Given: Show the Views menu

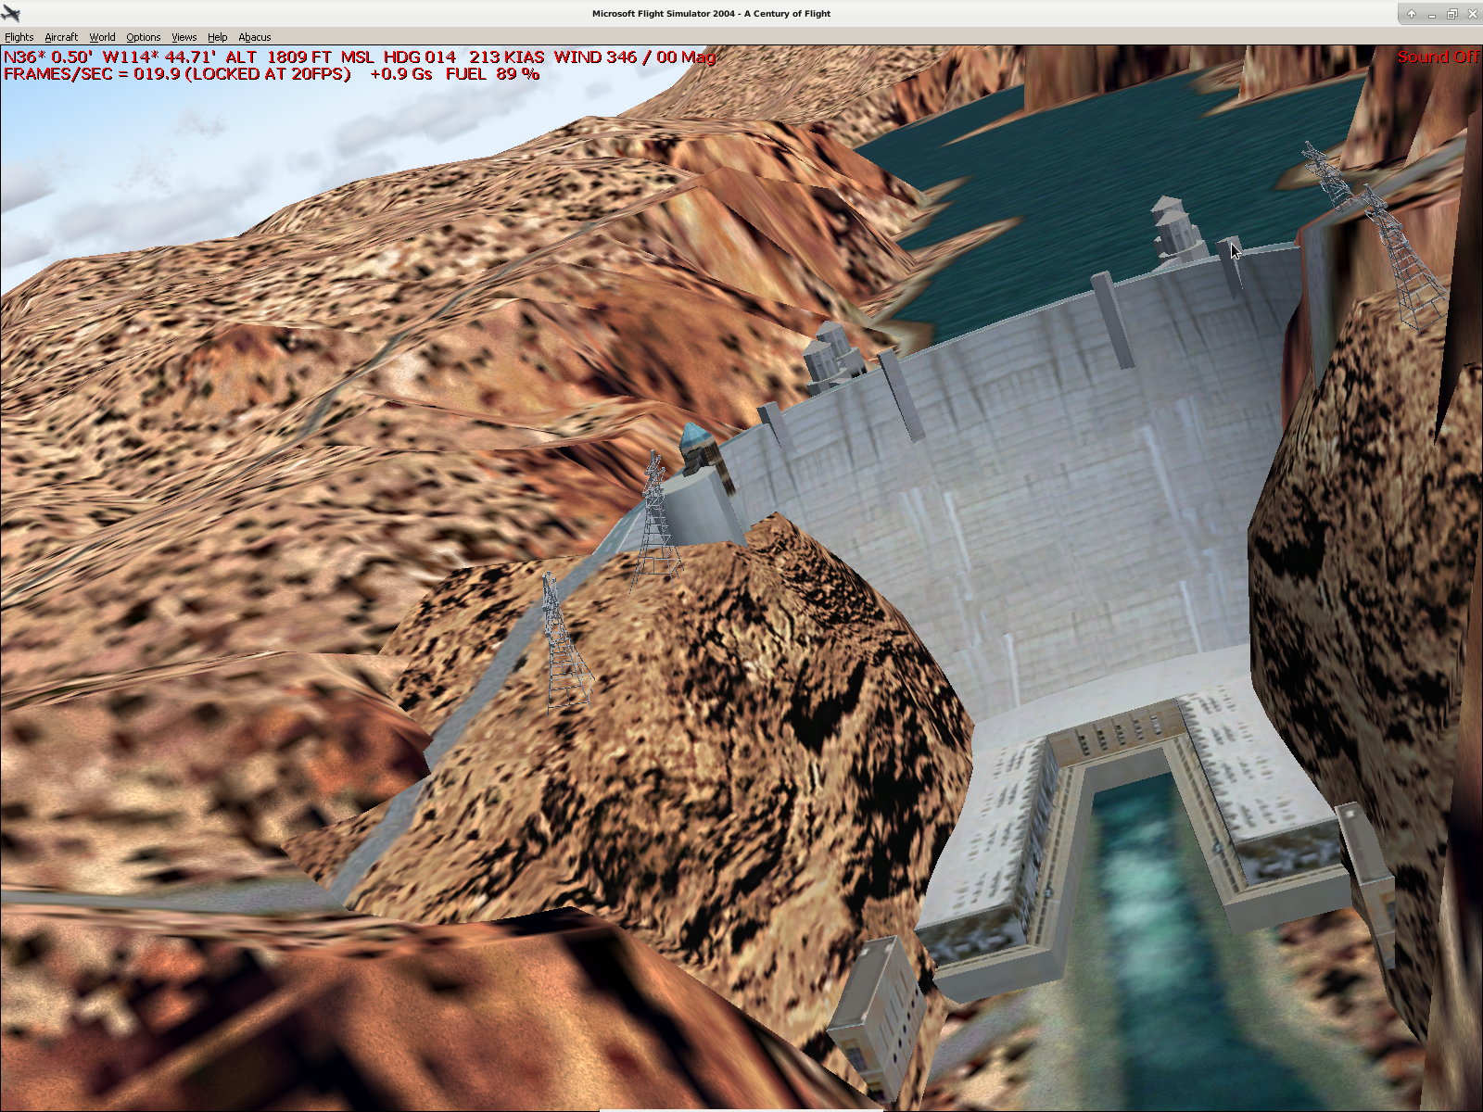Looking at the screenshot, I should [x=184, y=37].
